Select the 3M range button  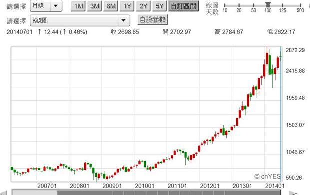click(x=94, y=6)
